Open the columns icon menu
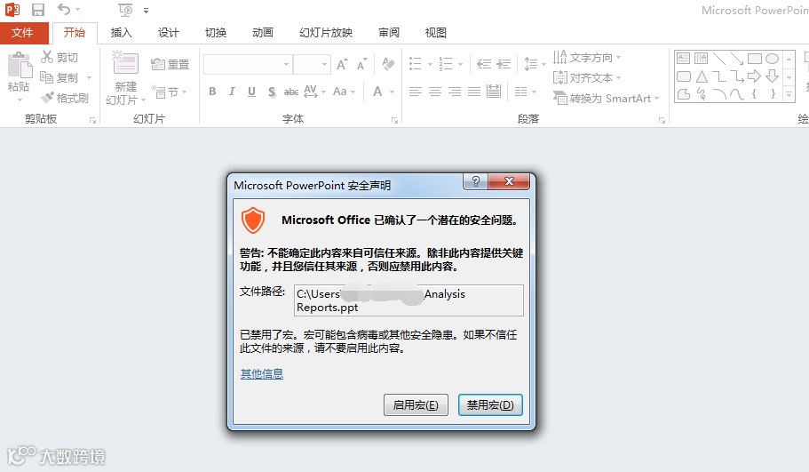 [525, 92]
